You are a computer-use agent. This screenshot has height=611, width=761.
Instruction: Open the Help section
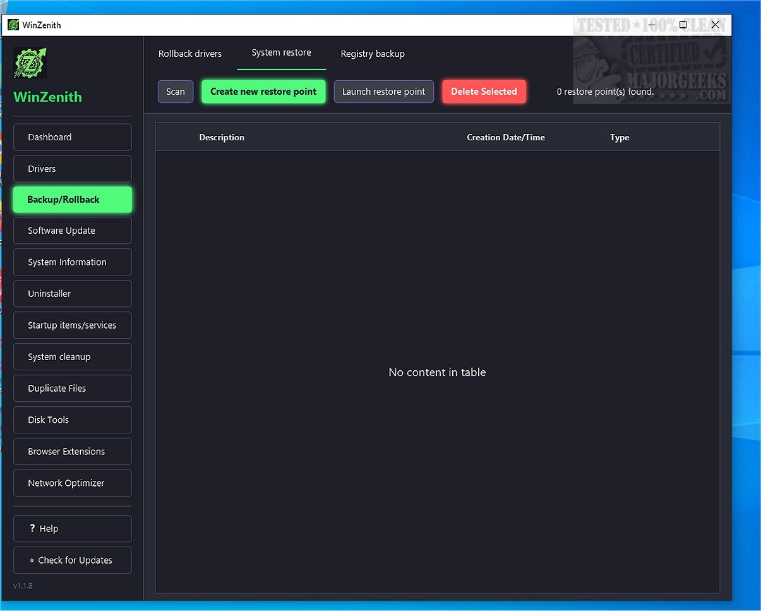73,529
